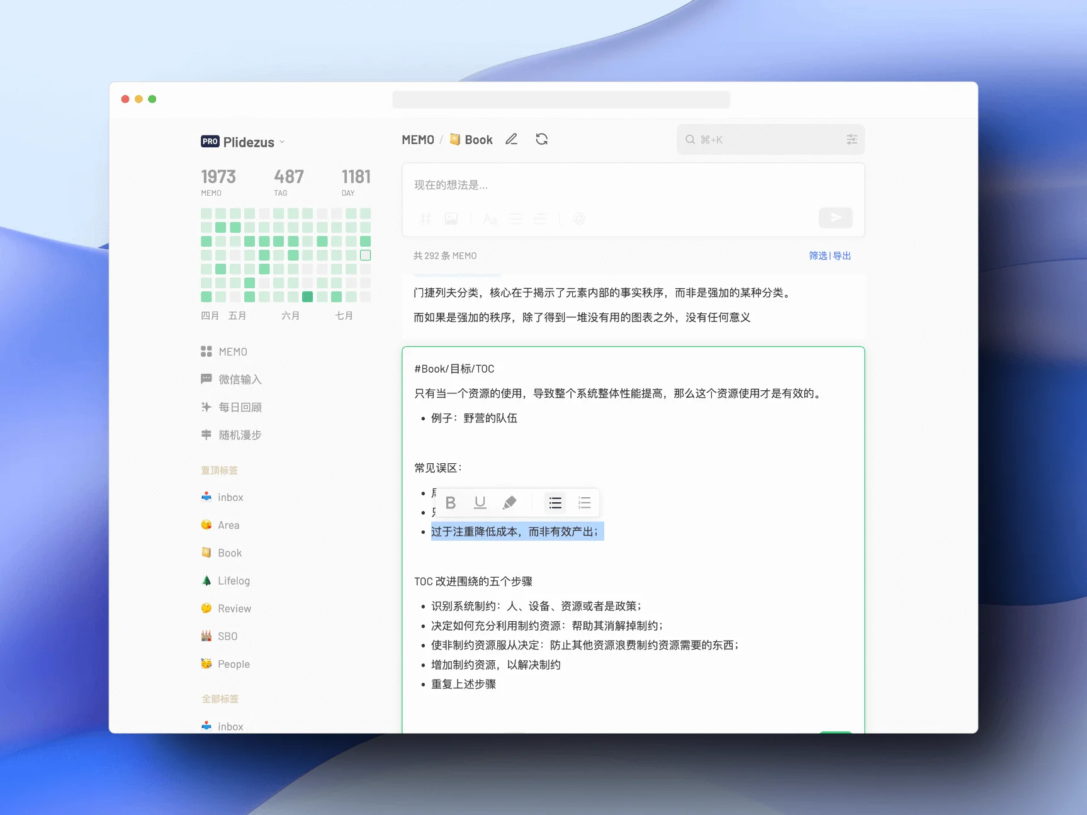Insert a hashtag with the # icon

pyautogui.click(x=425, y=219)
